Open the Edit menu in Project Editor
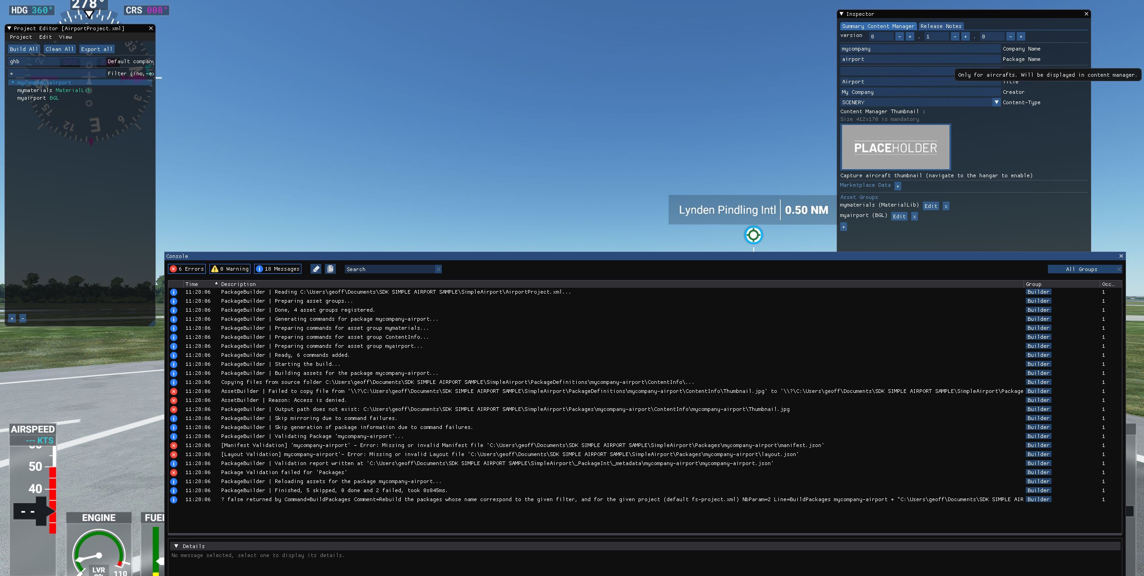Image resolution: width=1144 pixels, height=576 pixels. pos(45,37)
